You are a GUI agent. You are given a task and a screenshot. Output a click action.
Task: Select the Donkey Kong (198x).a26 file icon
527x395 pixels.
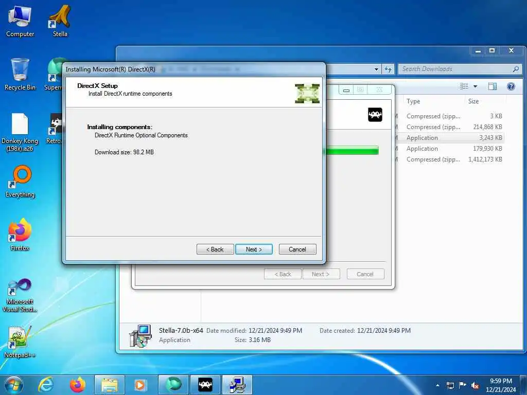click(x=20, y=132)
